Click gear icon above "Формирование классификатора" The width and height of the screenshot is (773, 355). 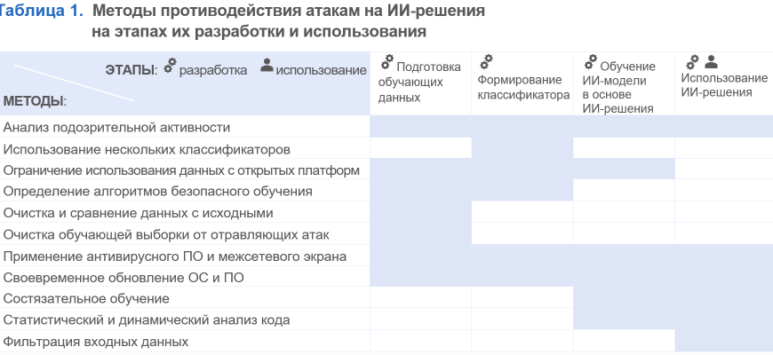[x=485, y=62]
